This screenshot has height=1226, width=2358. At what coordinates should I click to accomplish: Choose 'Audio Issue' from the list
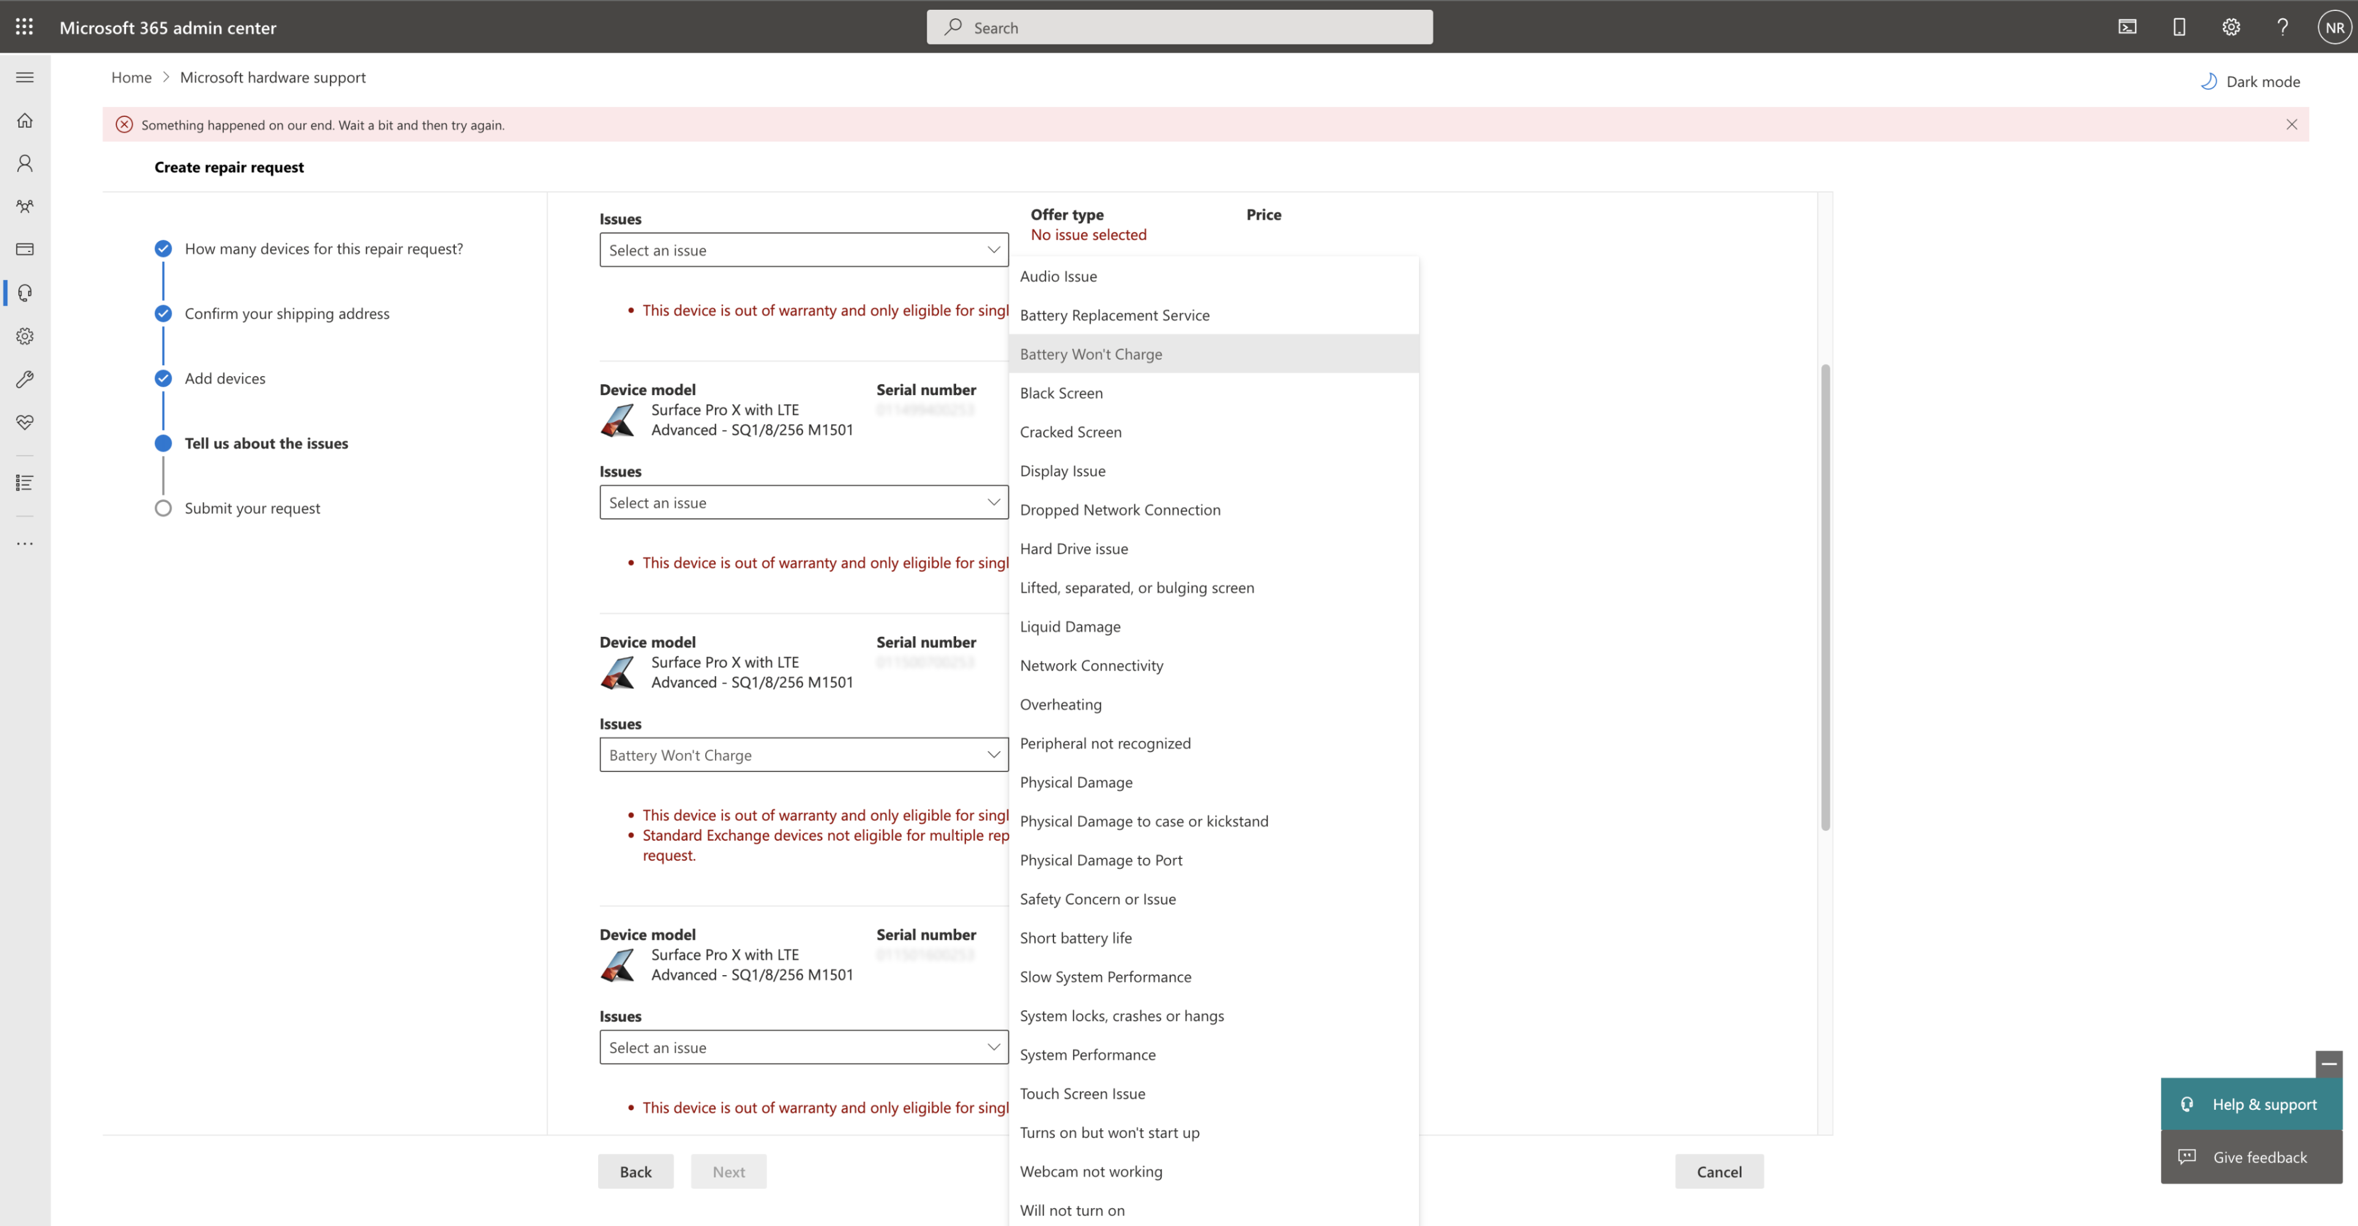(1214, 277)
